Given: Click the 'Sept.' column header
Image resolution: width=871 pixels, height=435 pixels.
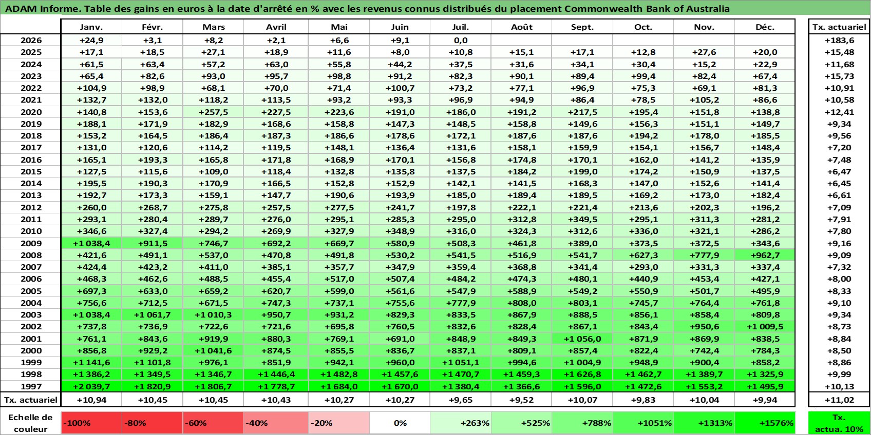Looking at the screenshot, I should pos(582,27).
